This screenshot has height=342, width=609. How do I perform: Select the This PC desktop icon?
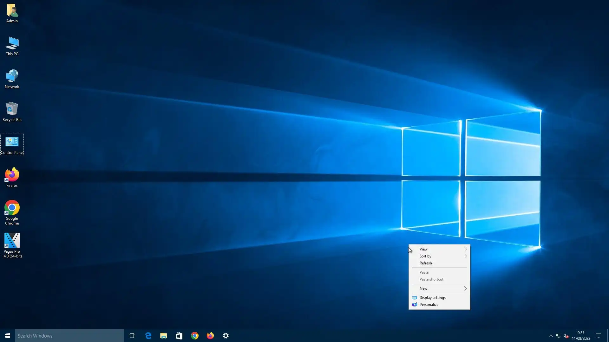click(x=12, y=43)
